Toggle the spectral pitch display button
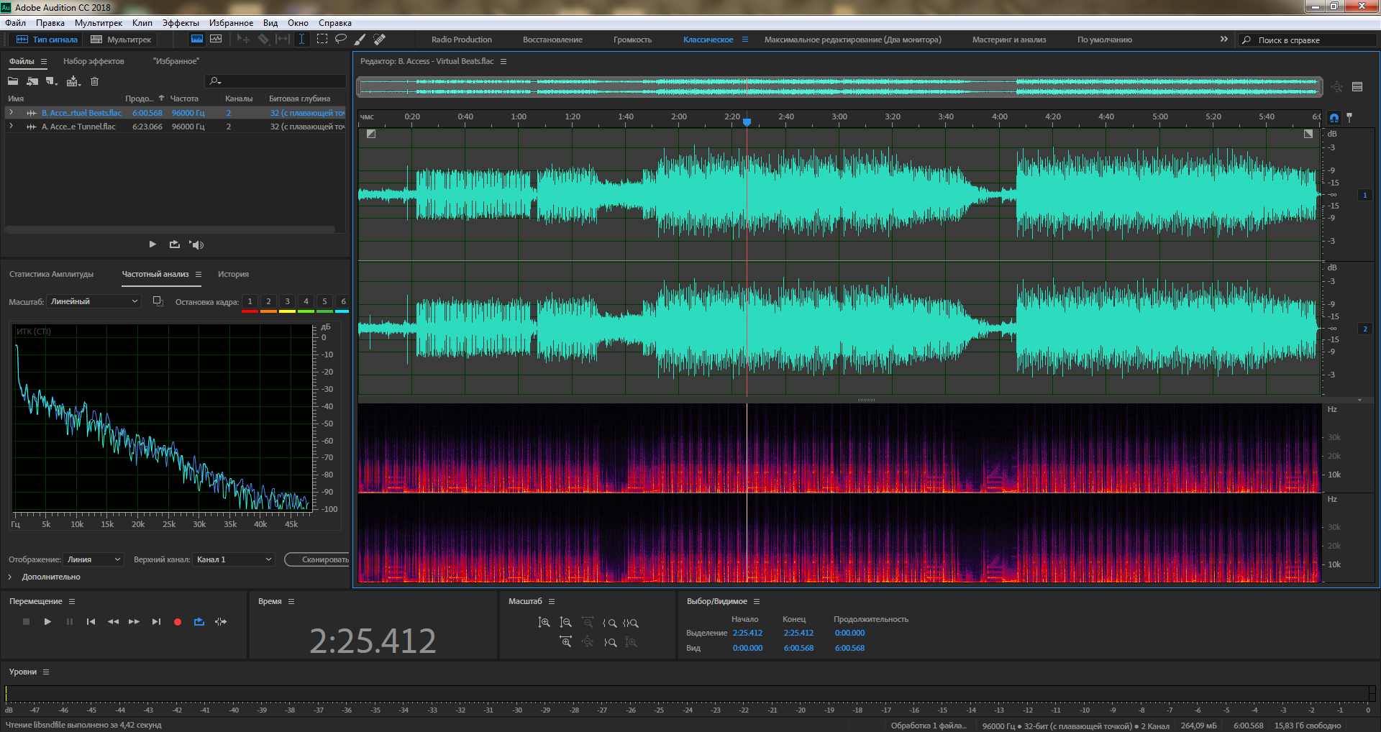 (x=216, y=40)
